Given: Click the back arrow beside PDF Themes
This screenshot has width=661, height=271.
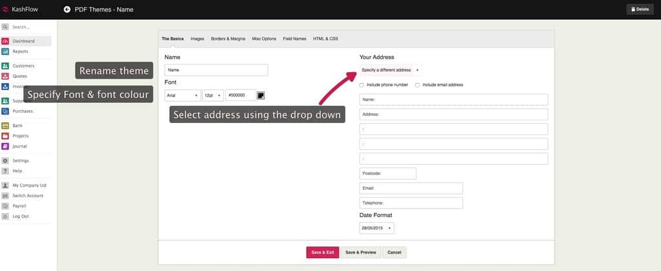Looking at the screenshot, I should [67, 9].
